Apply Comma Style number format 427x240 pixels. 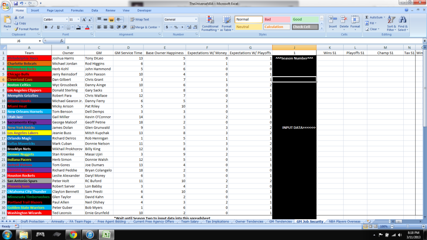pos(182,27)
